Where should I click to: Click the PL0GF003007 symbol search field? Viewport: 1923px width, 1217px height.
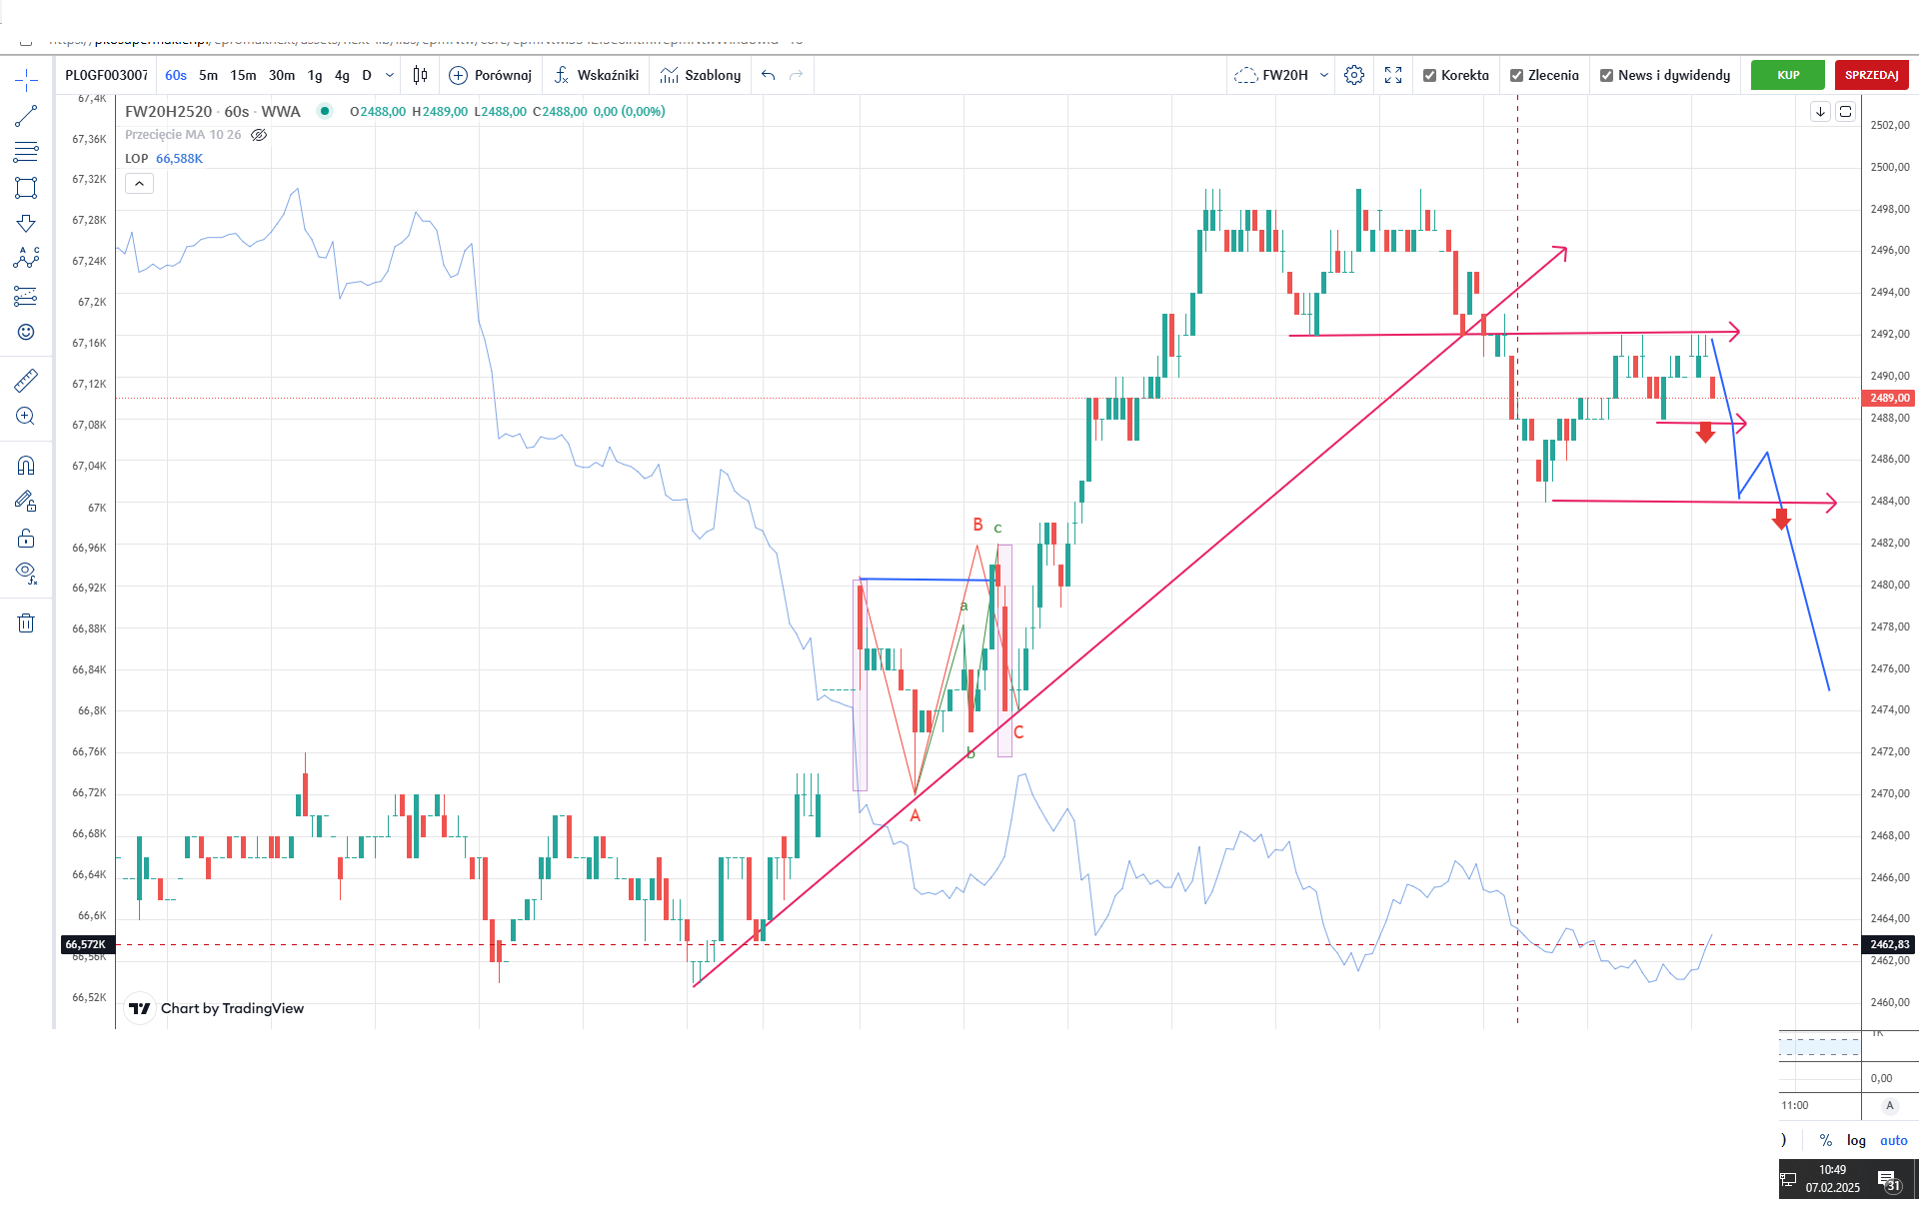coord(106,75)
